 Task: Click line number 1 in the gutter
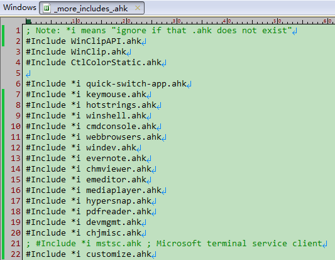(18, 31)
